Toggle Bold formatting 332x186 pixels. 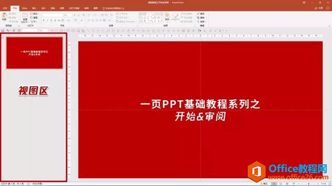[44, 21]
